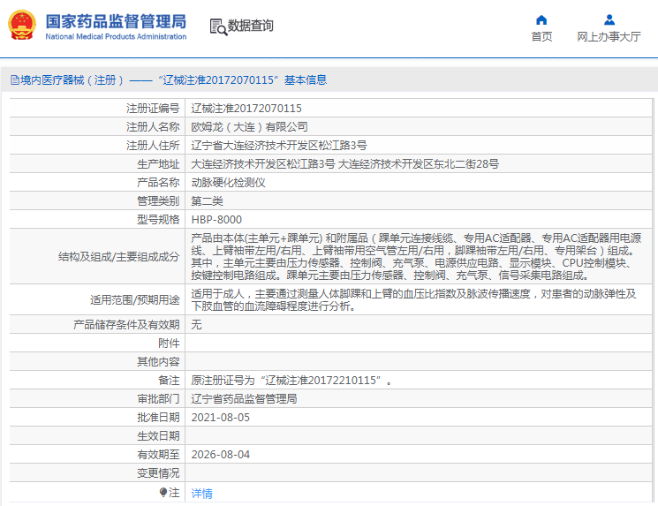
Task: Click the model value HBP-8000
Action: tap(216, 220)
